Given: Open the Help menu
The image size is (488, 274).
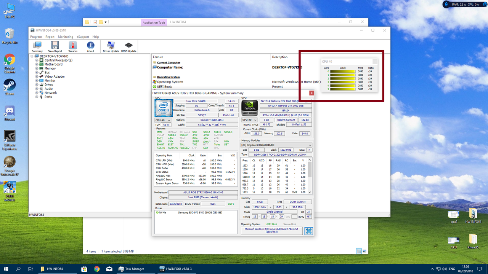Looking at the screenshot, I should (96, 37).
